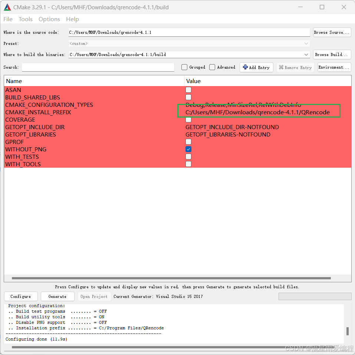Expand the build binaries path dropdown
Screen dimensions: 355x355
tap(306, 55)
